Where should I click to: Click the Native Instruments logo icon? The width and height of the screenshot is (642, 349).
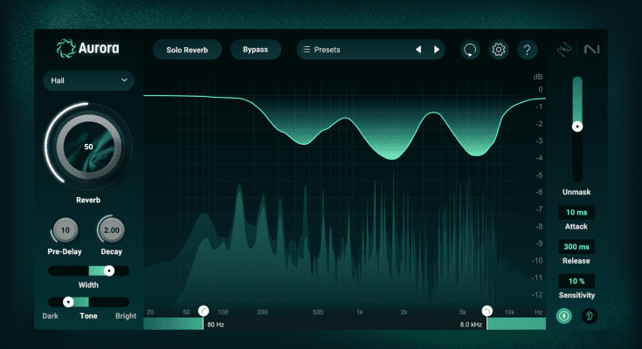coord(592,50)
